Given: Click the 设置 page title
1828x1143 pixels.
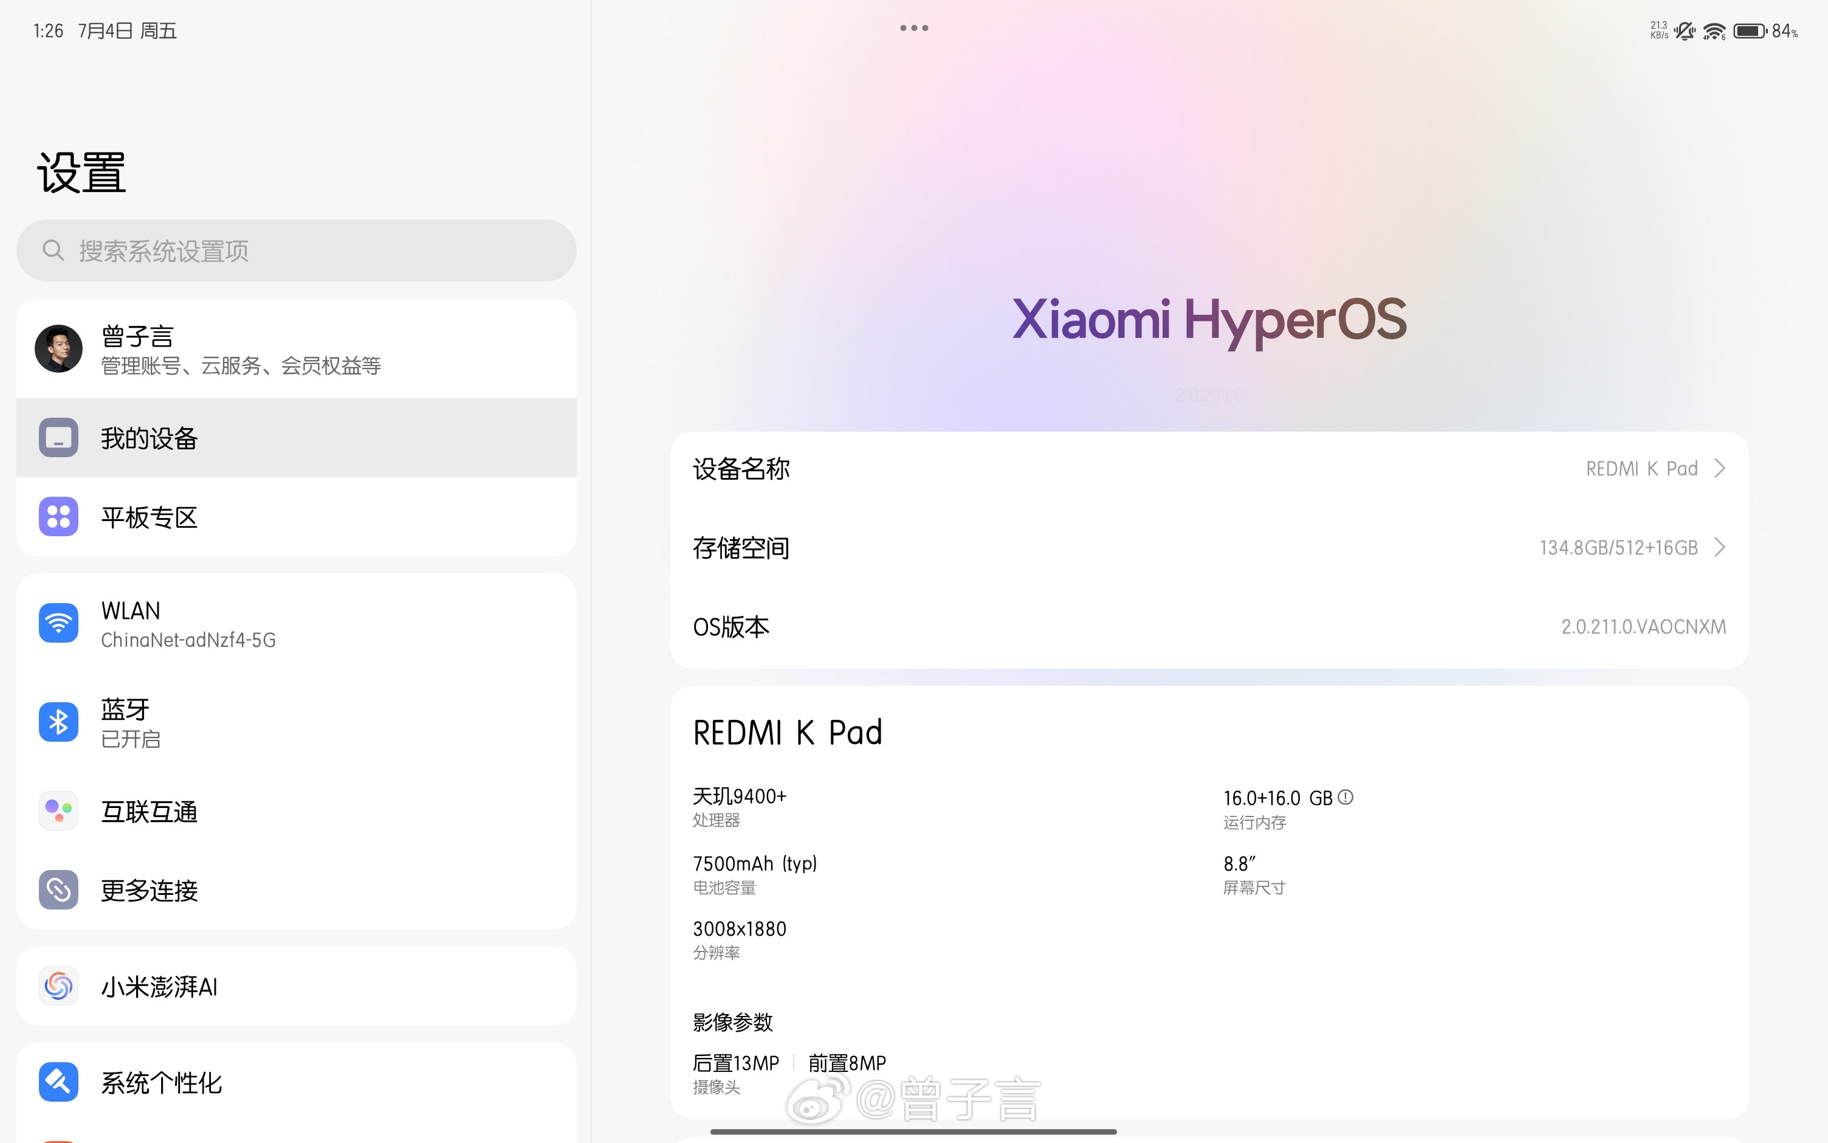Looking at the screenshot, I should coord(81,172).
